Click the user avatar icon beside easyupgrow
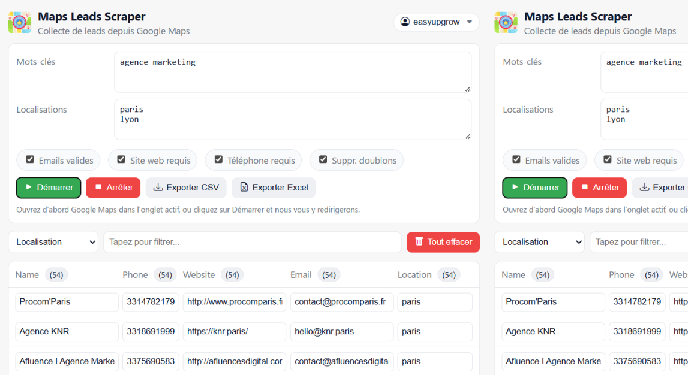688x375 pixels. coord(405,22)
